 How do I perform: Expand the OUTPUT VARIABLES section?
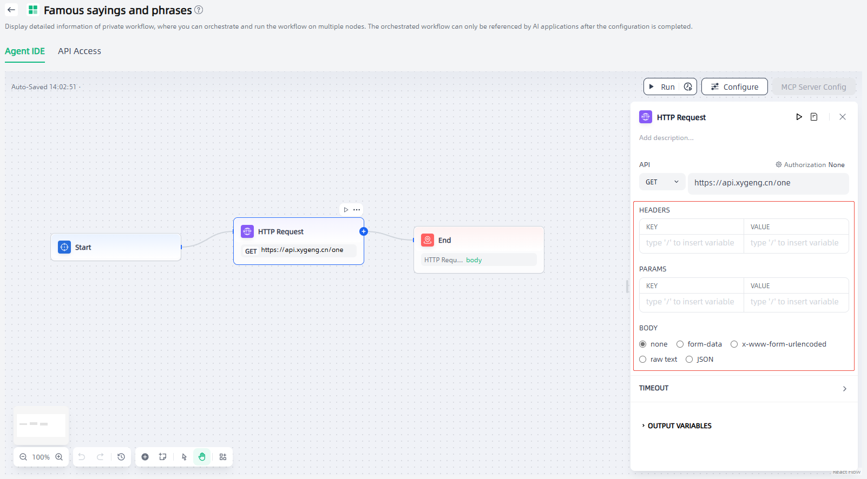pyautogui.click(x=679, y=426)
